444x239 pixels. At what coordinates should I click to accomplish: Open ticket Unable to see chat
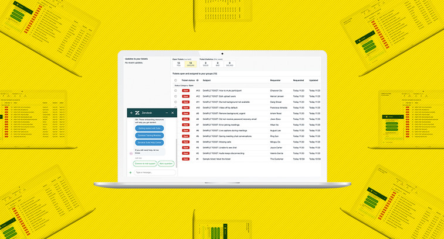coord(220,148)
